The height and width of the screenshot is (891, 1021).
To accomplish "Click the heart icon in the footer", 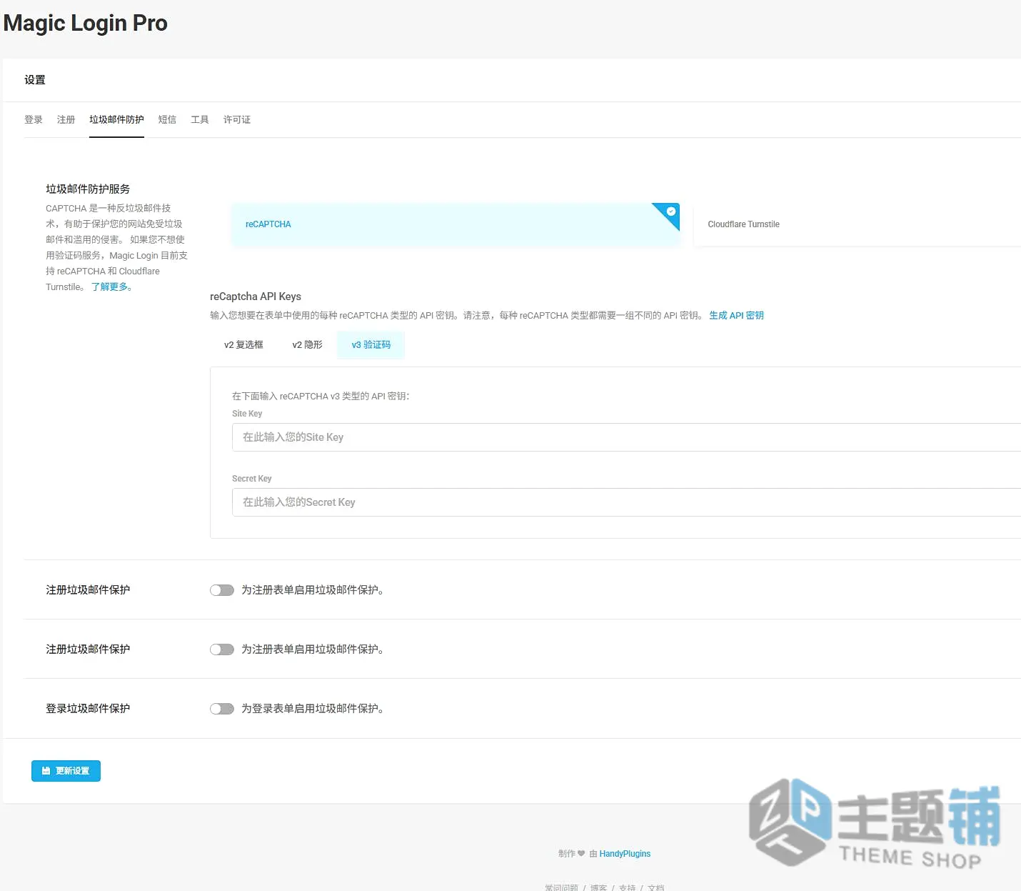I will [581, 853].
